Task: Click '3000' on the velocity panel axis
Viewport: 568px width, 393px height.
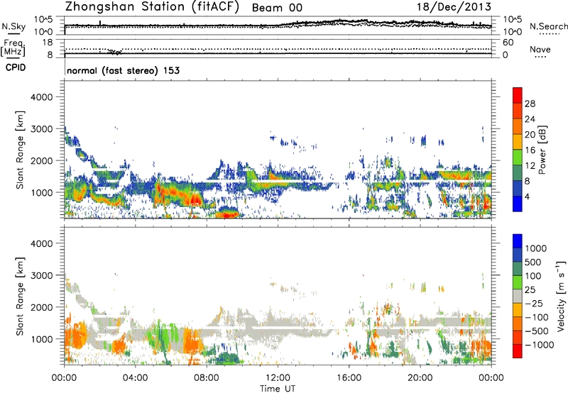Action: click(41, 275)
